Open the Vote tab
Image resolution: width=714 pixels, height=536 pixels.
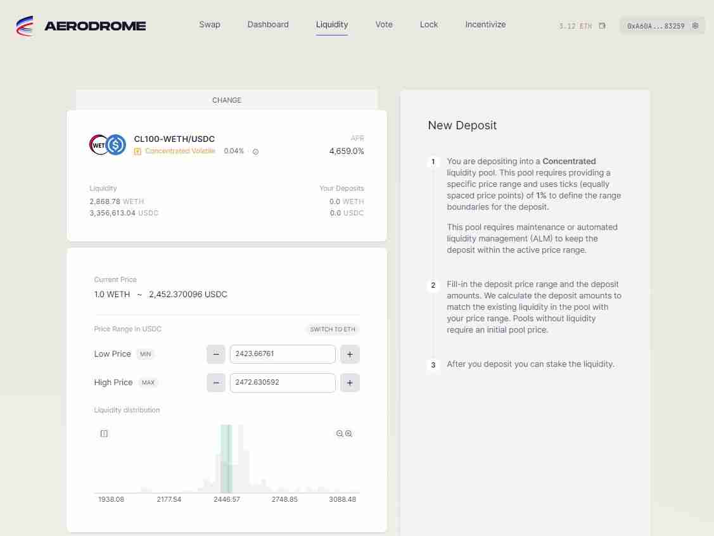(384, 24)
